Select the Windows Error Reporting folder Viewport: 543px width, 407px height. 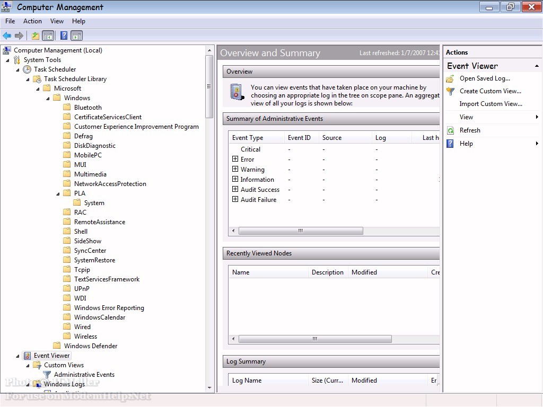point(109,308)
